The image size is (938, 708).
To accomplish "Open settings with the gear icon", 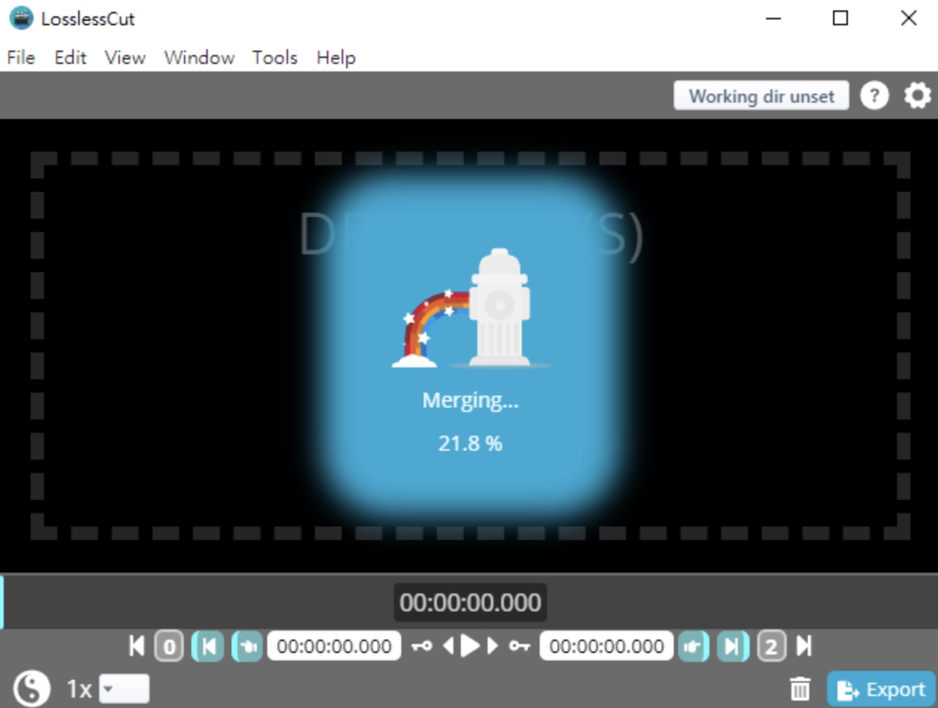I will (x=917, y=96).
